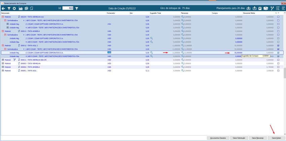Click the Sugestão Total column header

click(155, 13)
